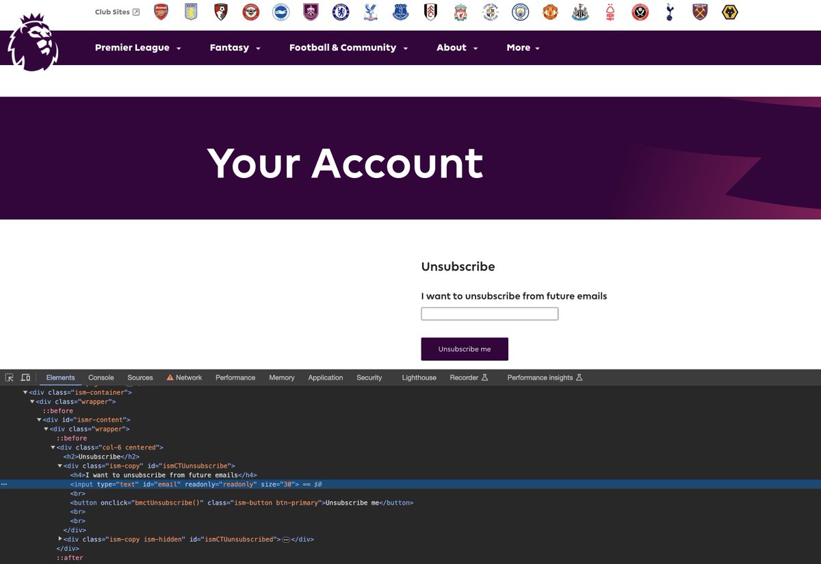The height and width of the screenshot is (564, 821).
Task: Open the Crystal Palace club badge
Action: pos(371,12)
